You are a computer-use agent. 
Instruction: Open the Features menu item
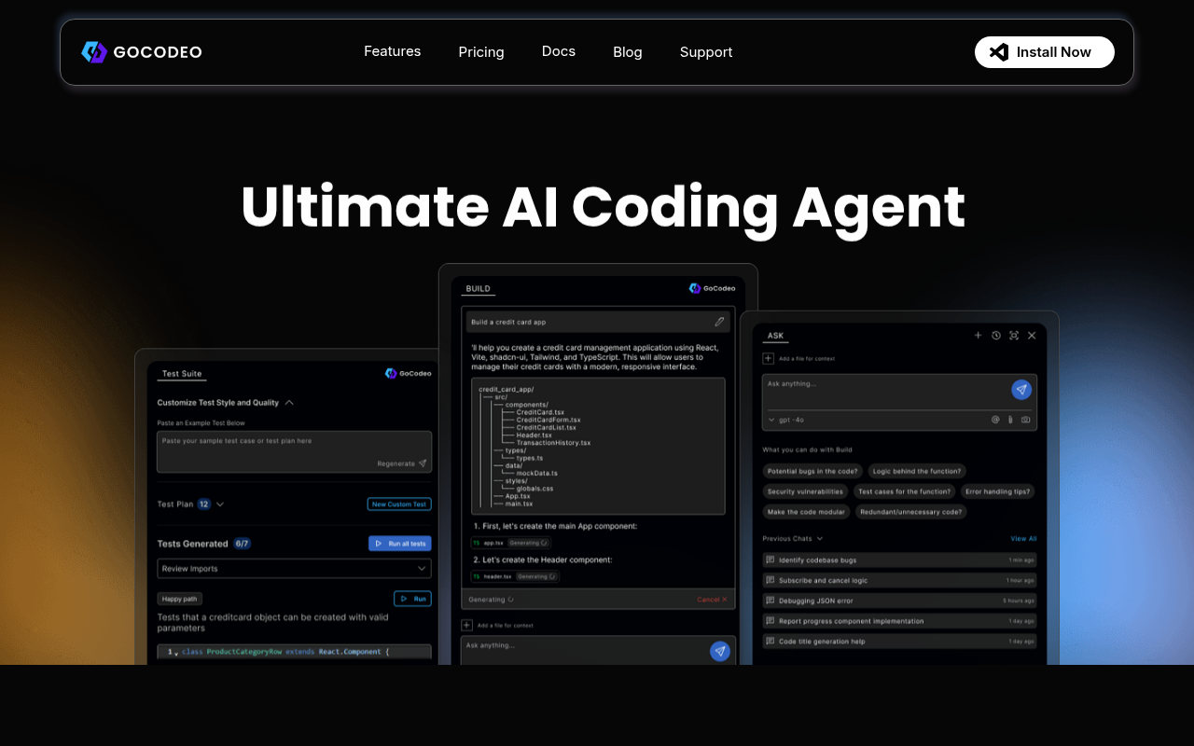[x=393, y=51]
